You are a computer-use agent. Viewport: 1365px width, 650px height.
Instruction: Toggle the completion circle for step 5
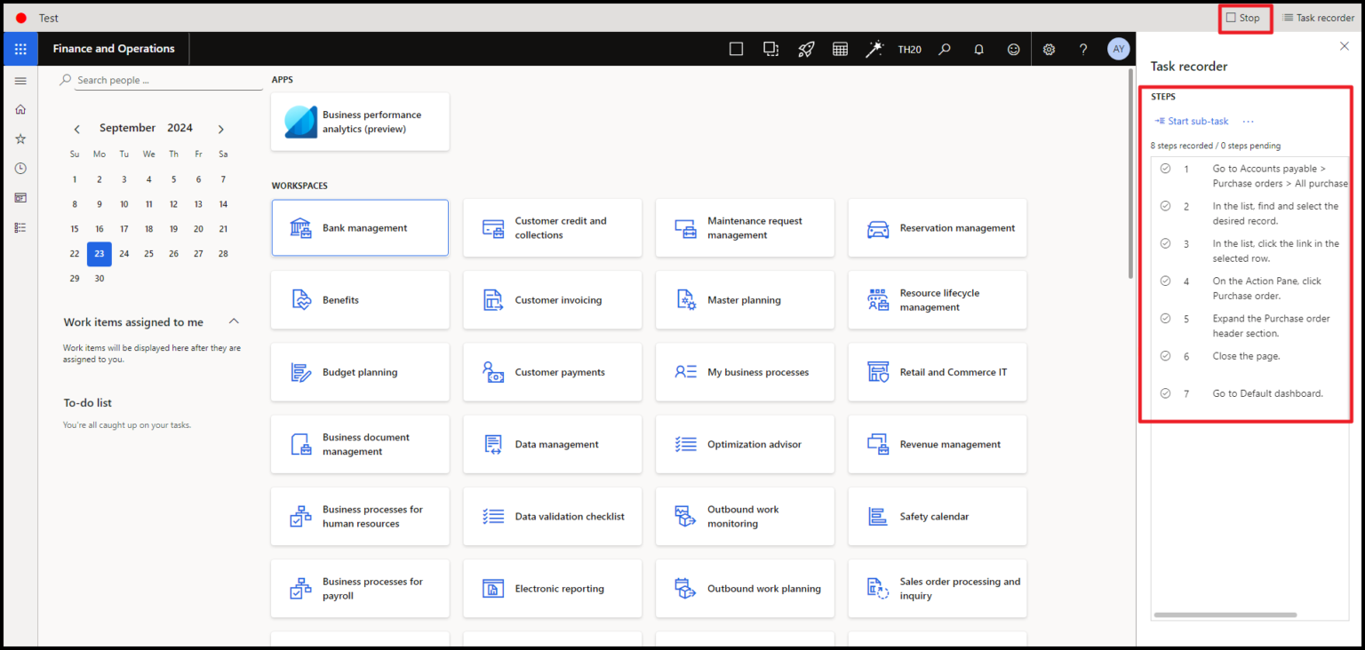tap(1166, 318)
